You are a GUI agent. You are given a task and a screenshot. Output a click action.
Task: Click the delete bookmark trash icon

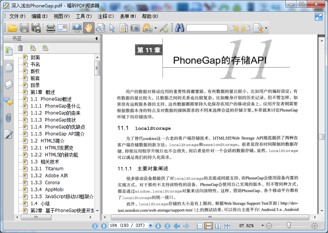[x=20, y=48]
